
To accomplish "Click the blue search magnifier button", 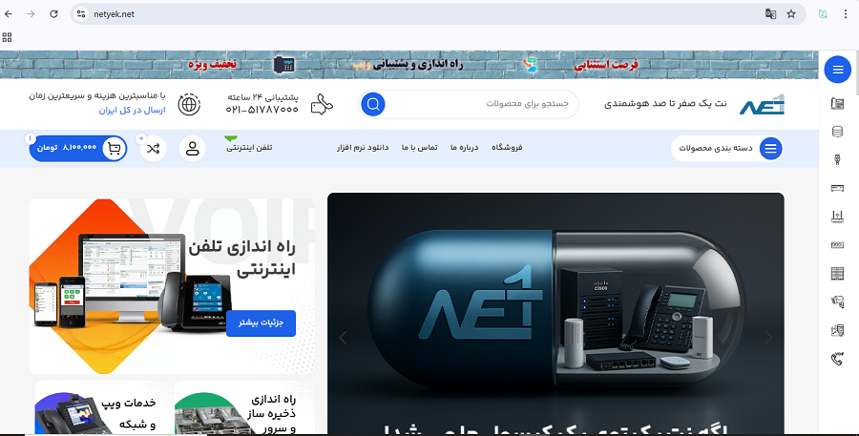I will pyautogui.click(x=374, y=104).
